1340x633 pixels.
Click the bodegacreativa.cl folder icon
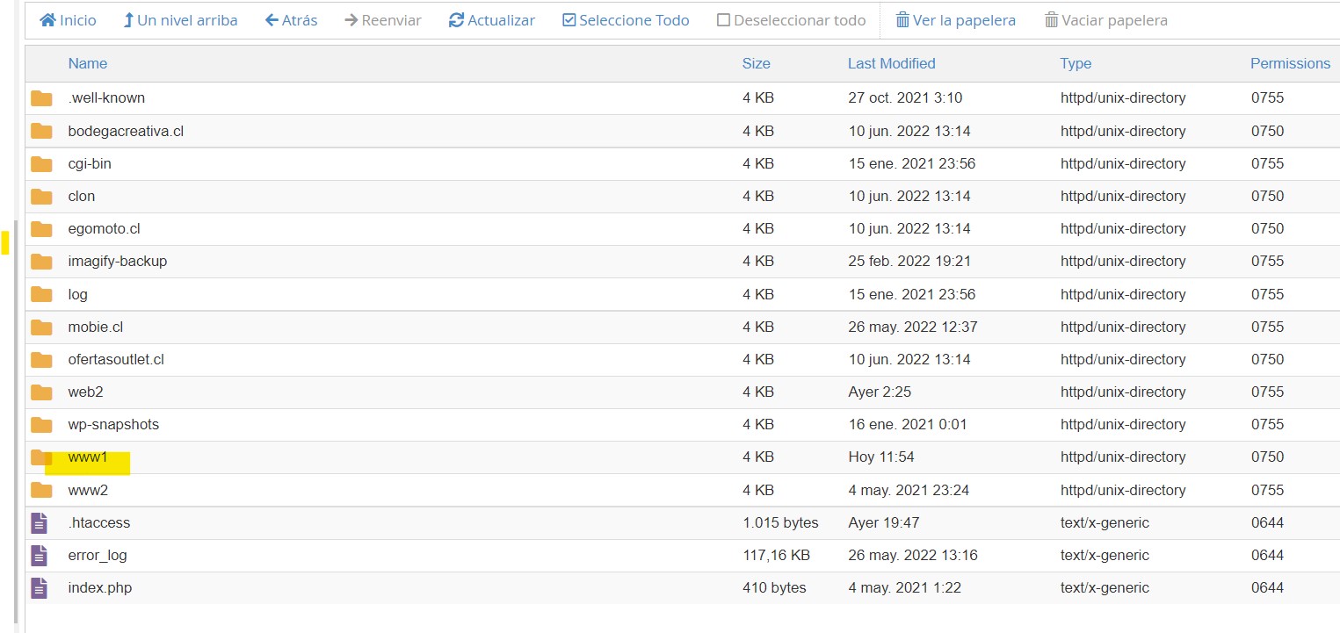click(x=41, y=131)
